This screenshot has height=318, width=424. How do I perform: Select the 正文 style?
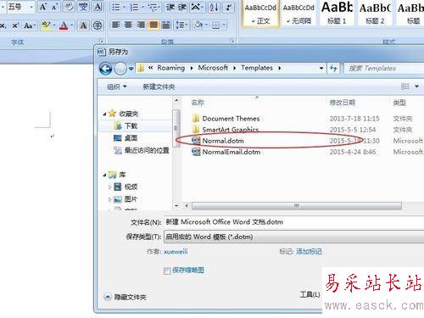(260, 14)
